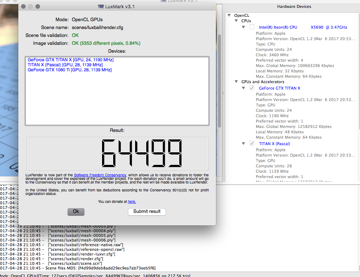This screenshot has height=277, width=360.
Task: Select GeForce GTX TITAN X in Devices list
Action: coord(70,60)
